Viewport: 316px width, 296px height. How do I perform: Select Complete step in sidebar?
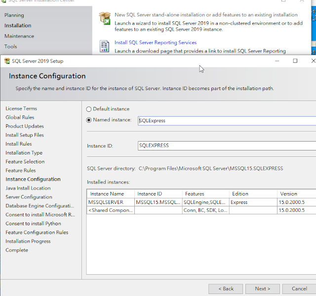(x=17, y=250)
